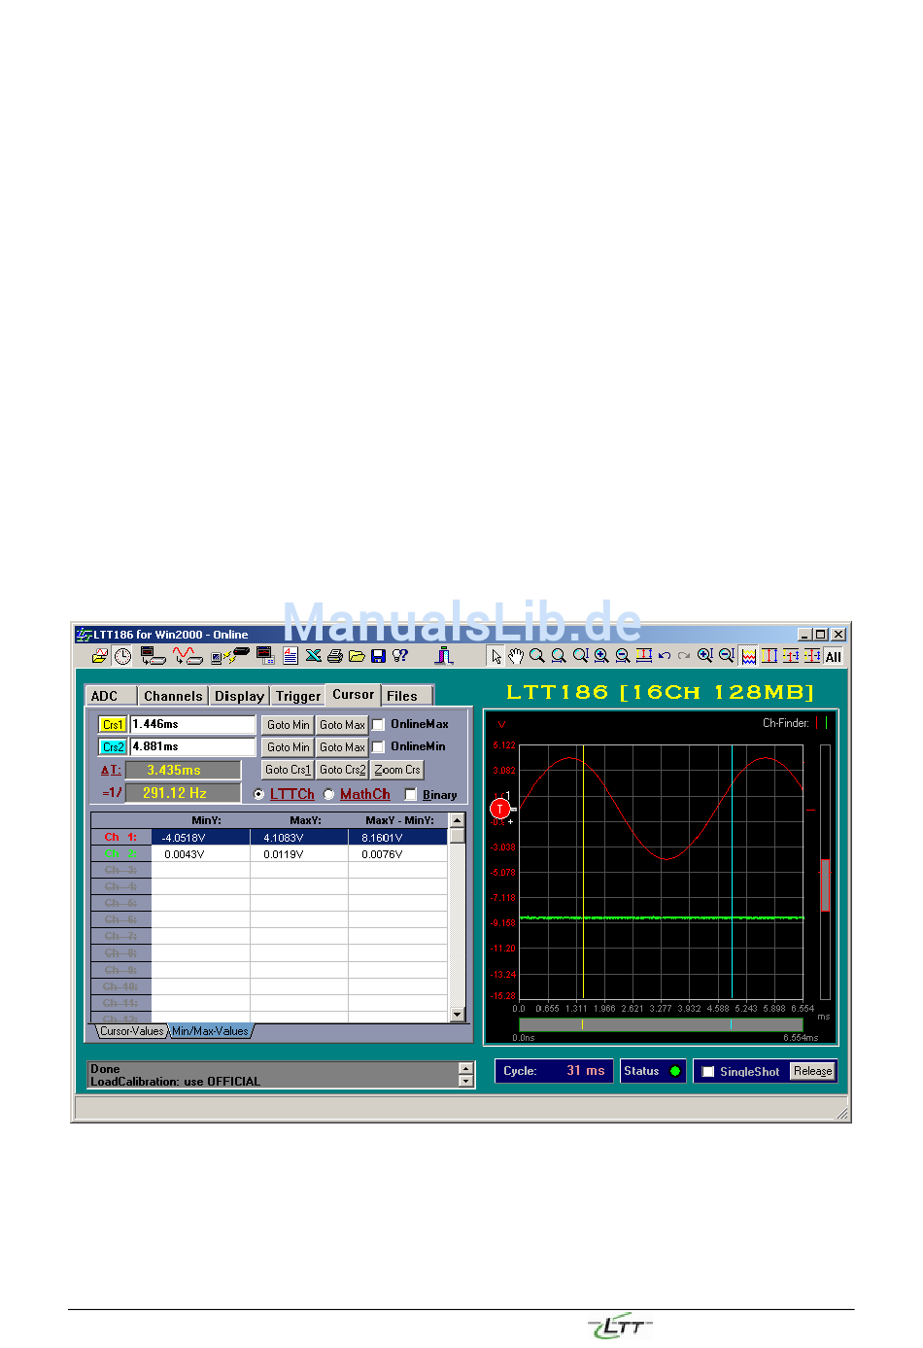This screenshot has width=923, height=1348.
Task: Click the sine wave to device icon
Action: click(x=188, y=657)
